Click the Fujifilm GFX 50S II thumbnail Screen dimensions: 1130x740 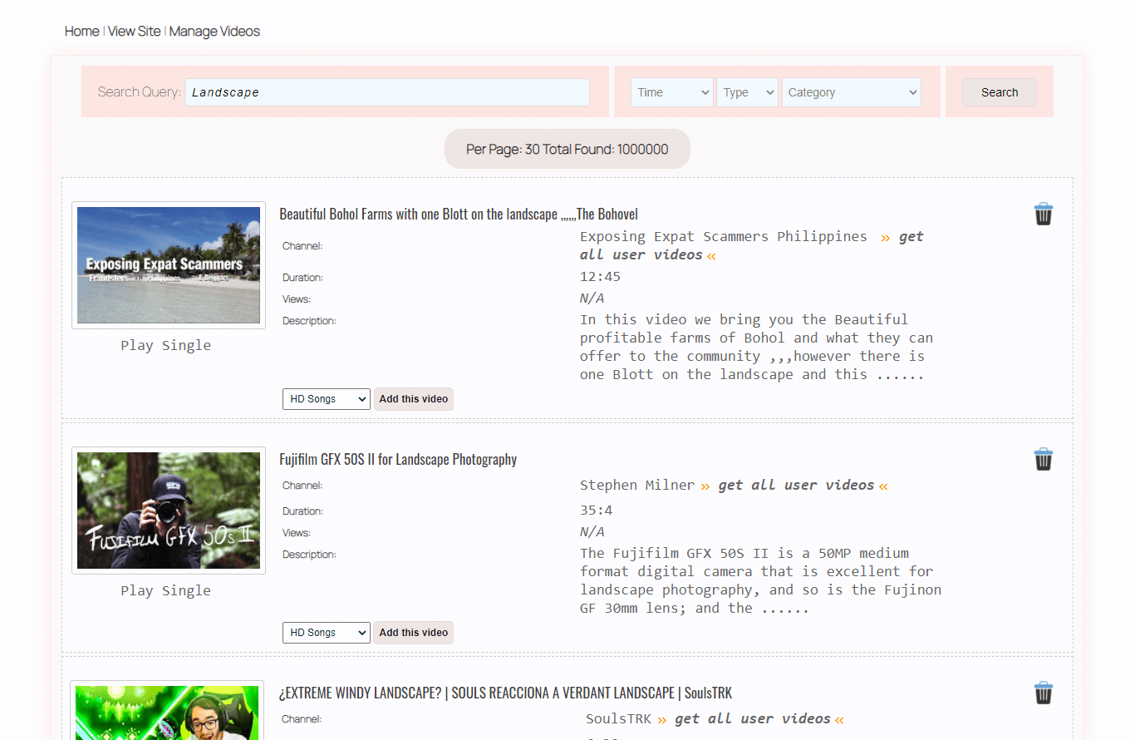pos(168,511)
